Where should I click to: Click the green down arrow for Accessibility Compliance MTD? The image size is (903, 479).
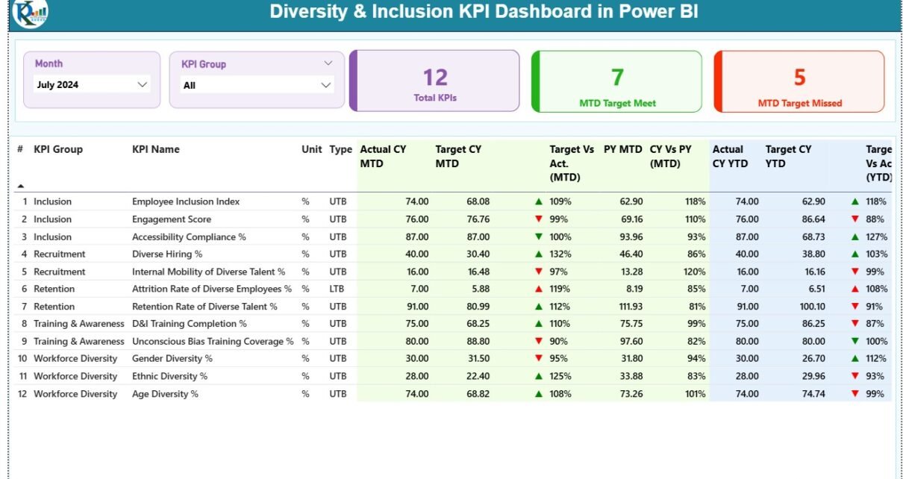pyautogui.click(x=538, y=237)
